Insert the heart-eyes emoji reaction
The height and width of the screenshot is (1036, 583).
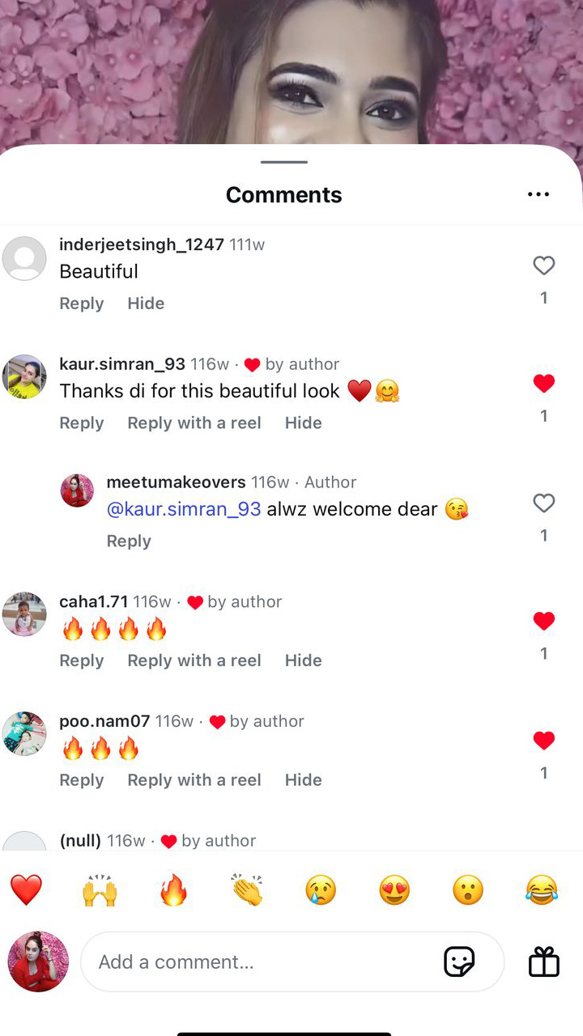coord(394,890)
